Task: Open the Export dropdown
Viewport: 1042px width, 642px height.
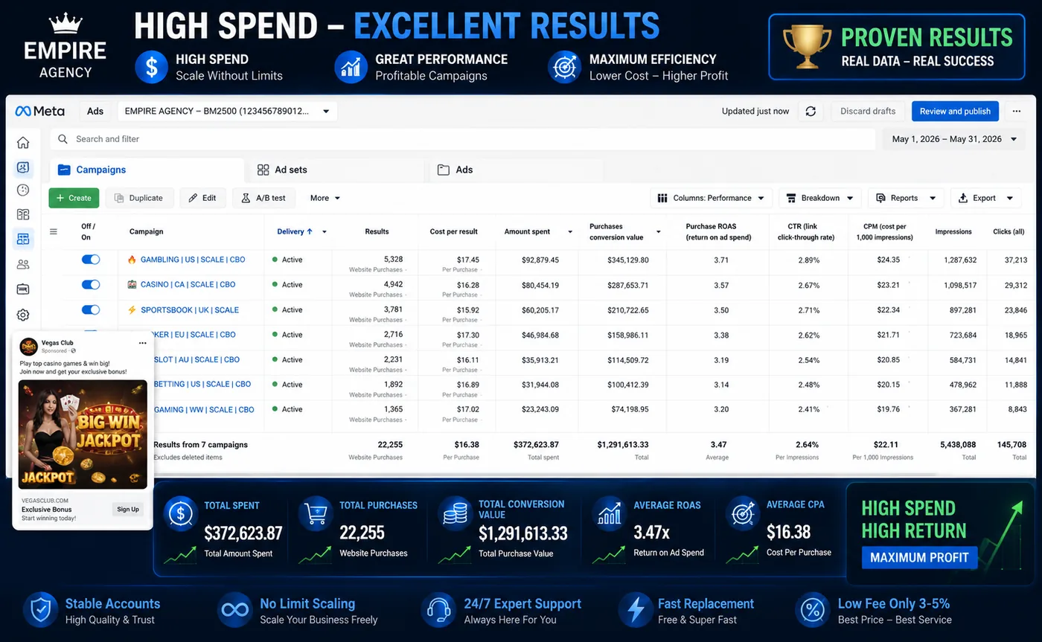Action: 986,198
